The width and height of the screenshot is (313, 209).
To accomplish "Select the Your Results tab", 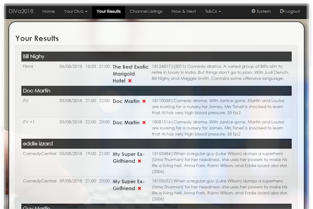I will (109, 11).
